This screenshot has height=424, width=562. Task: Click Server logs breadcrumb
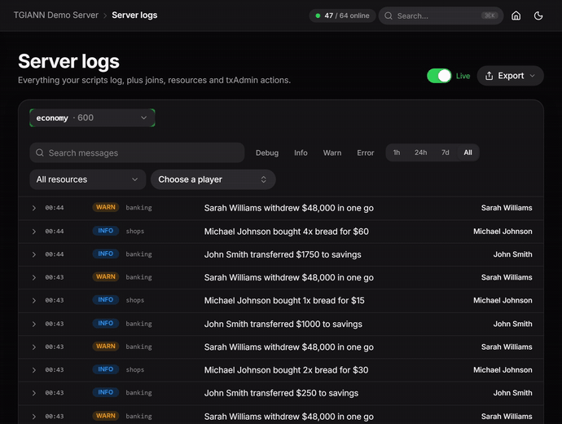tap(134, 15)
